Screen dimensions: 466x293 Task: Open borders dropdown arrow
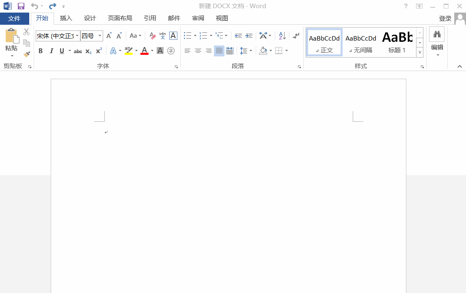click(x=287, y=51)
